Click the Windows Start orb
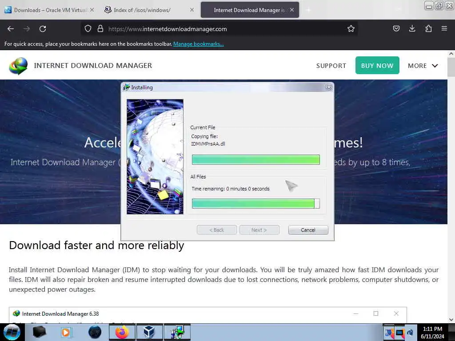The image size is (455, 341). [12, 332]
